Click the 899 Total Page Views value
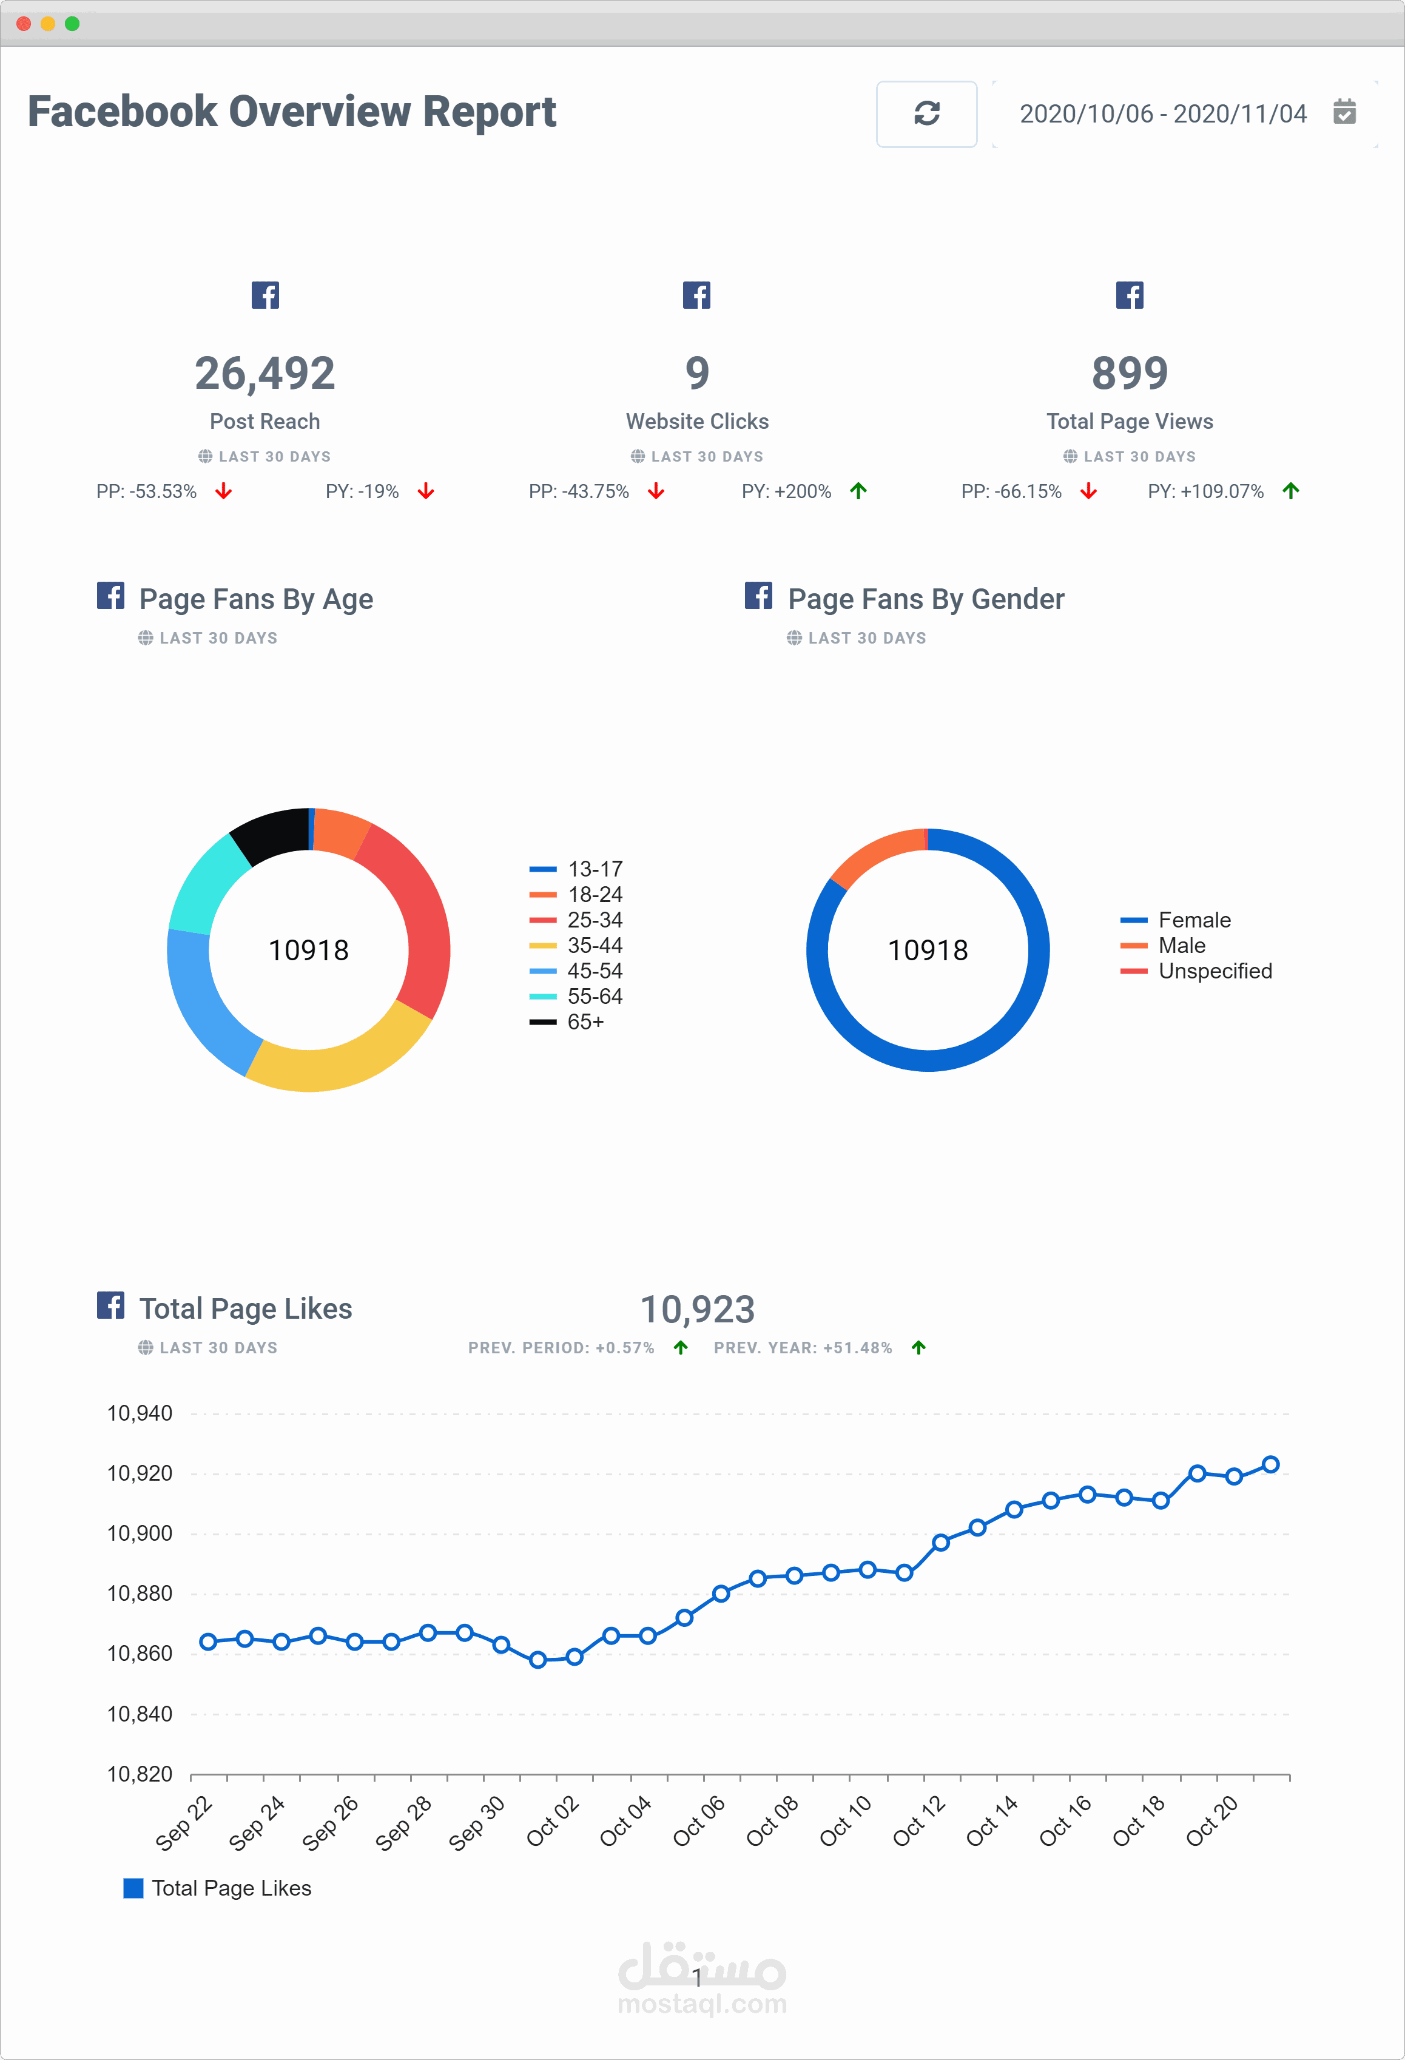 [x=1130, y=373]
